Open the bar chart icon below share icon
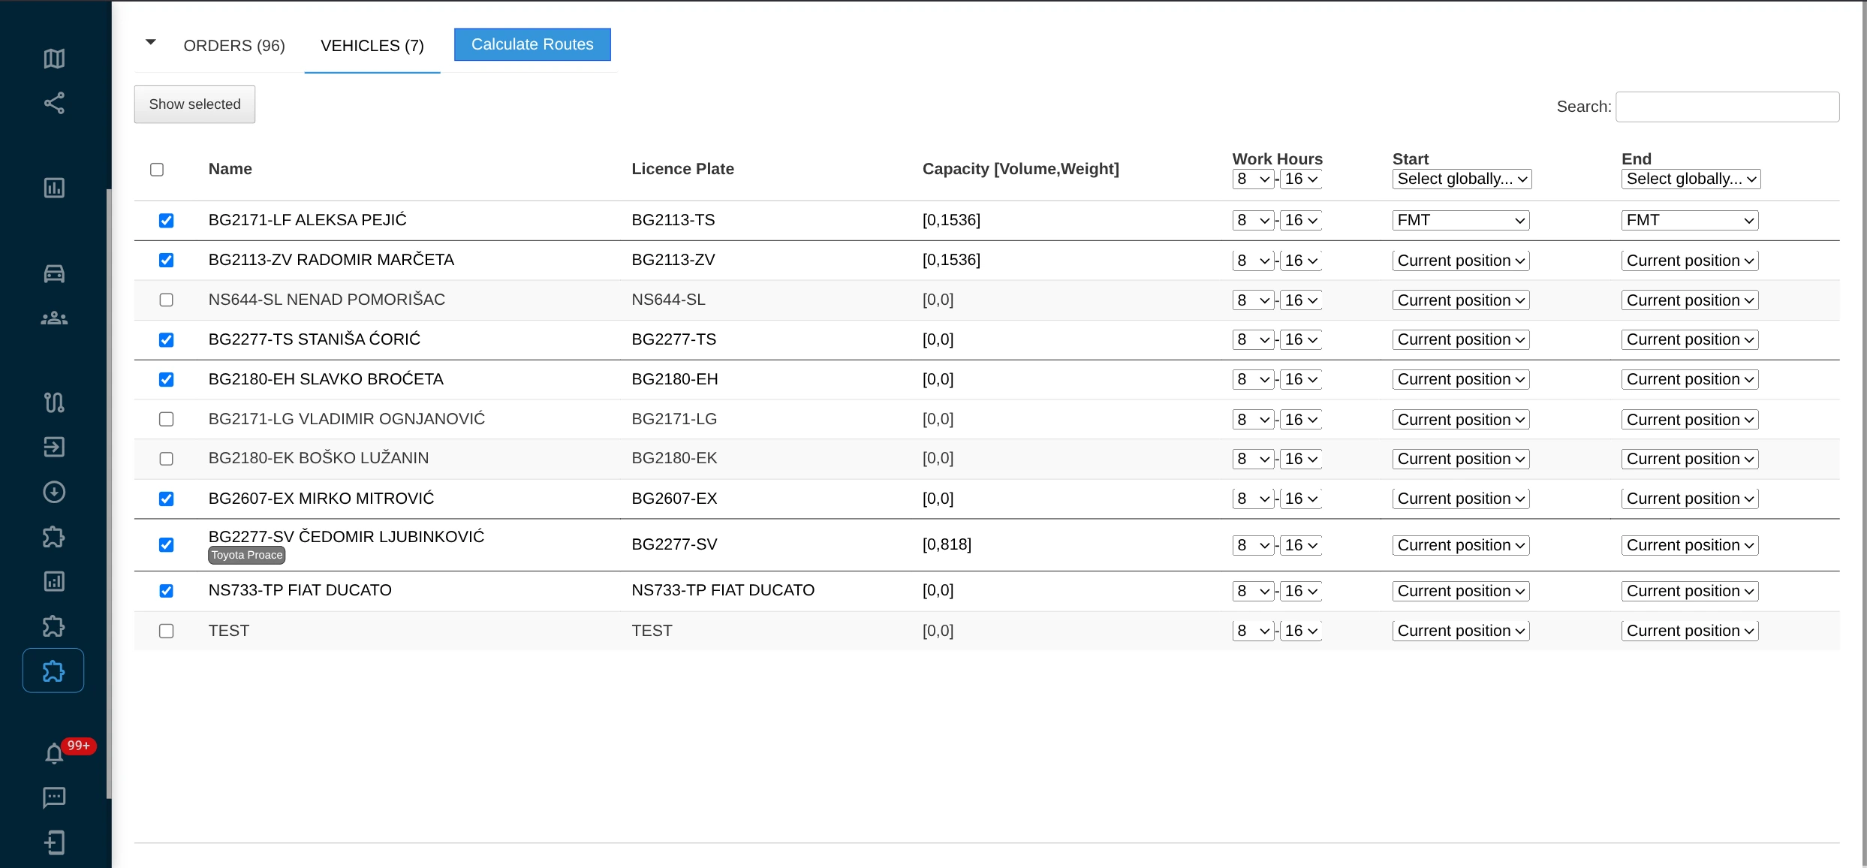Viewport: 1867px width, 868px height. 54,188
